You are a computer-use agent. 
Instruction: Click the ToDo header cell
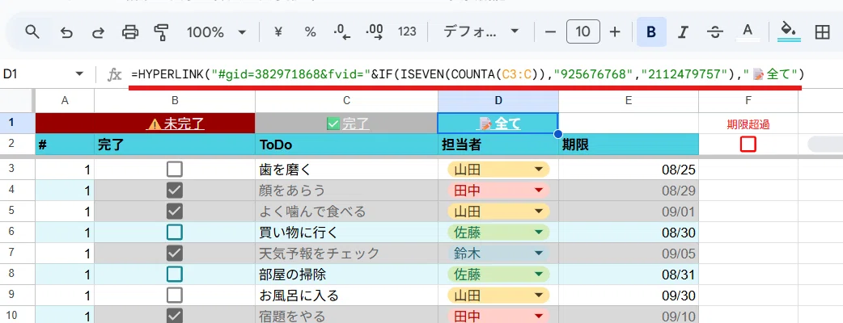pyautogui.click(x=346, y=145)
